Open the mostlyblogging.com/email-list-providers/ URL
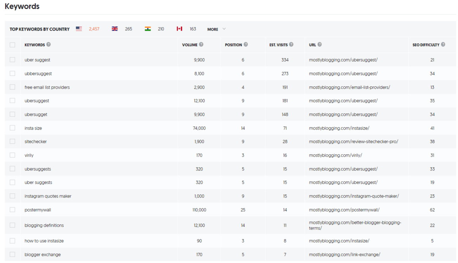This screenshot has width=458, height=263. point(349,87)
